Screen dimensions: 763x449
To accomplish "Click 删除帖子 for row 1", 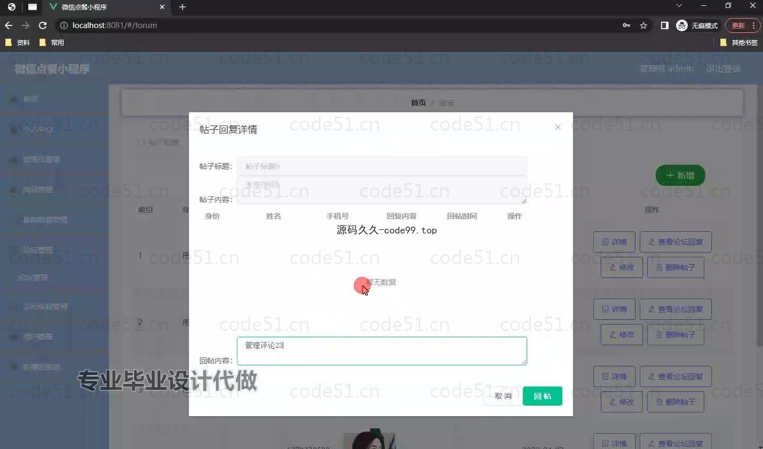I will [x=676, y=267].
